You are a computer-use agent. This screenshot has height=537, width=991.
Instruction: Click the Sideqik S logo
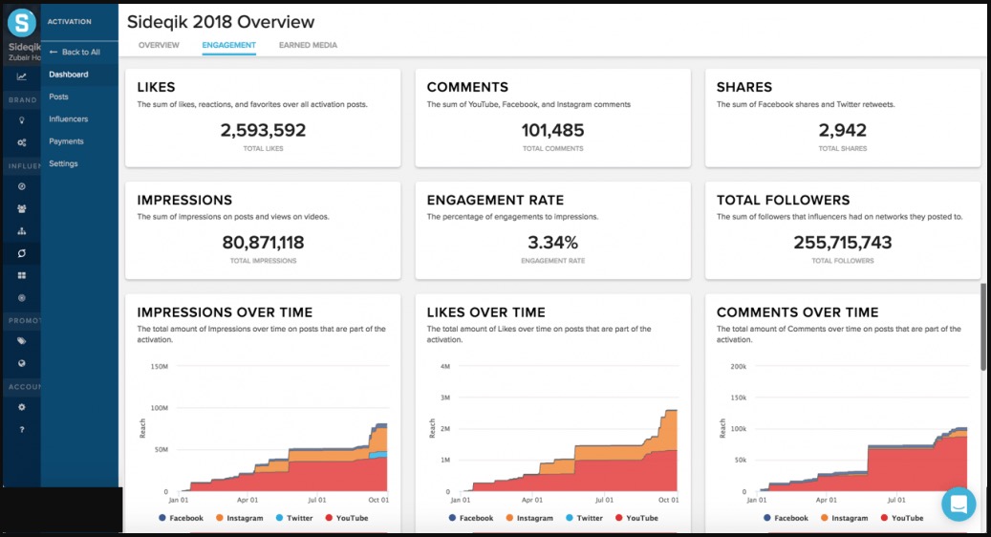point(21,23)
